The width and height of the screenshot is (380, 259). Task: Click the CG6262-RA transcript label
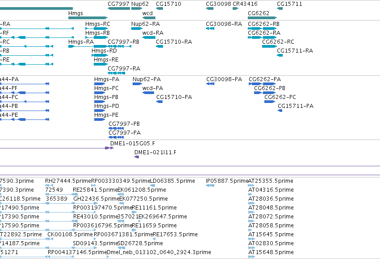pyautogui.click(x=264, y=33)
